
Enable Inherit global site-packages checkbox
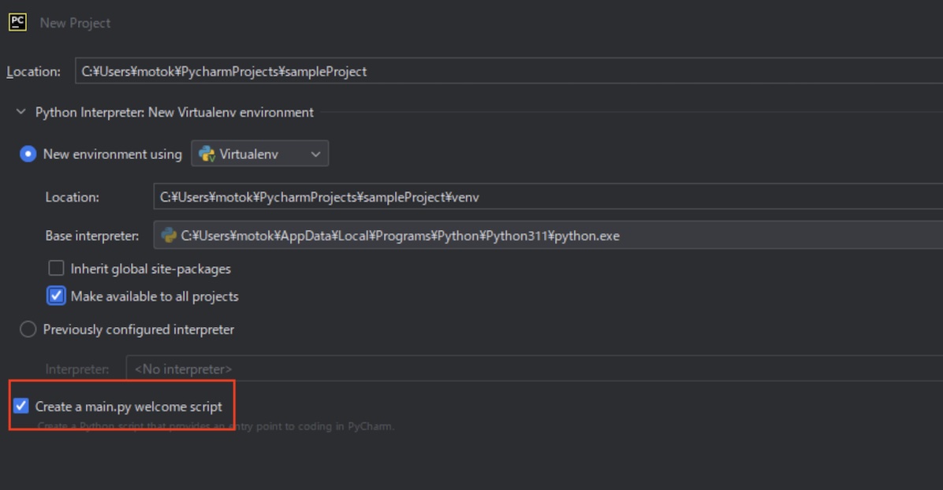(56, 268)
